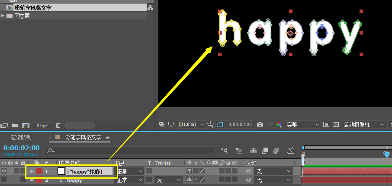392x186 pixels.
Task: Toggle the transparency grid in viewer
Action: [x=335, y=124]
